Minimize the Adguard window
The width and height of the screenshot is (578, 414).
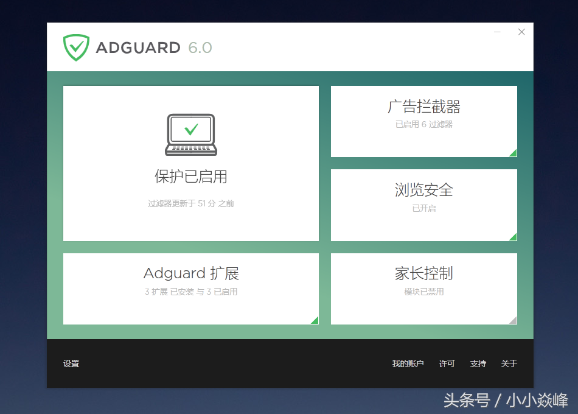pyautogui.click(x=497, y=32)
